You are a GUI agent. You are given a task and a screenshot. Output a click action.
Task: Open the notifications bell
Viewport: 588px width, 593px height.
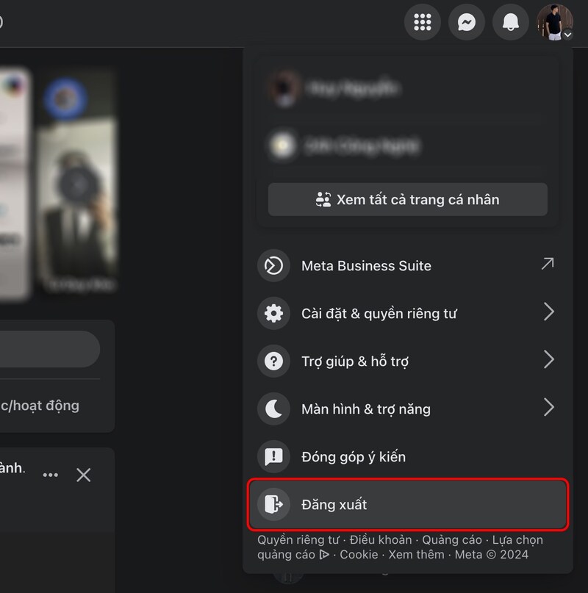pyautogui.click(x=510, y=22)
